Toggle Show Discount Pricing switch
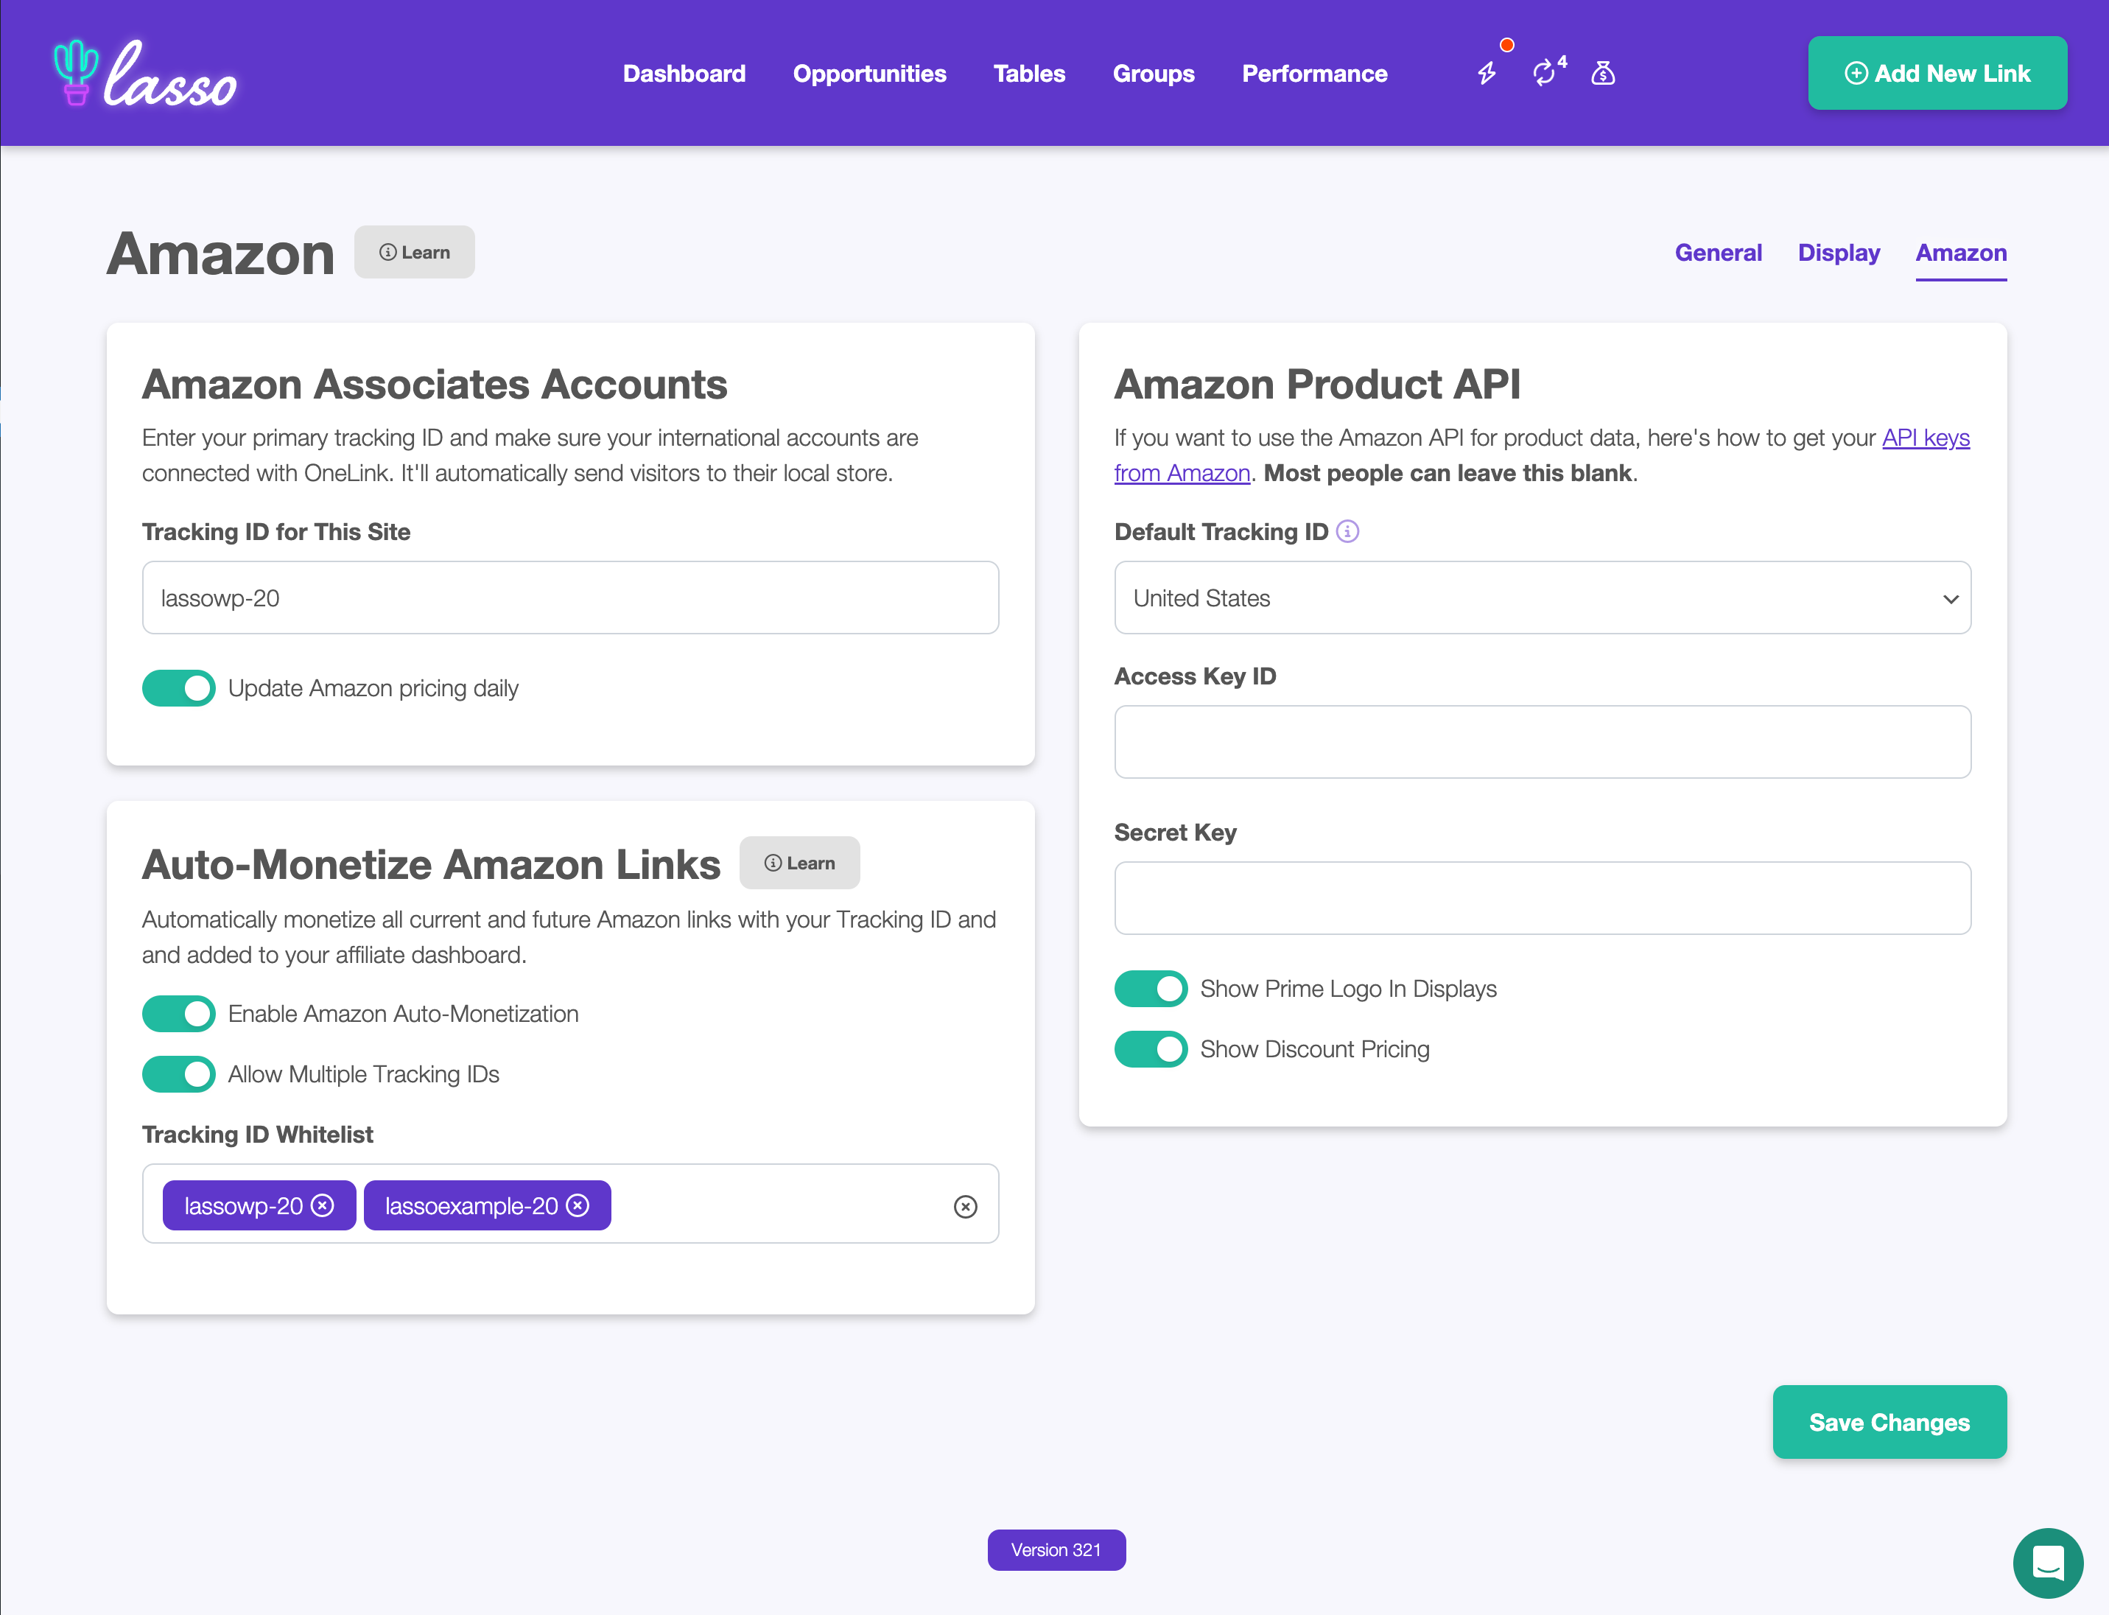This screenshot has height=1615, width=2109. tap(1151, 1050)
